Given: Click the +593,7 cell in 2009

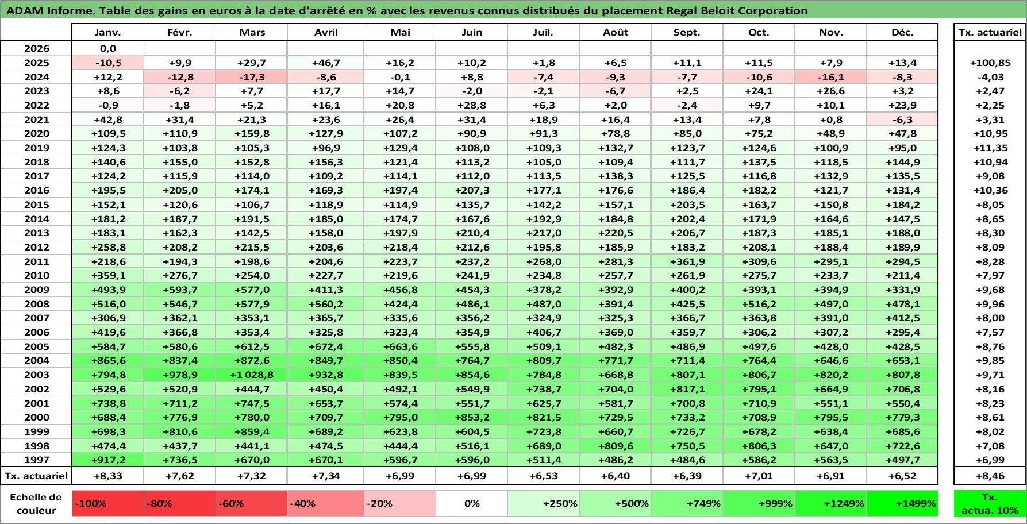Looking at the screenshot, I should click(179, 290).
